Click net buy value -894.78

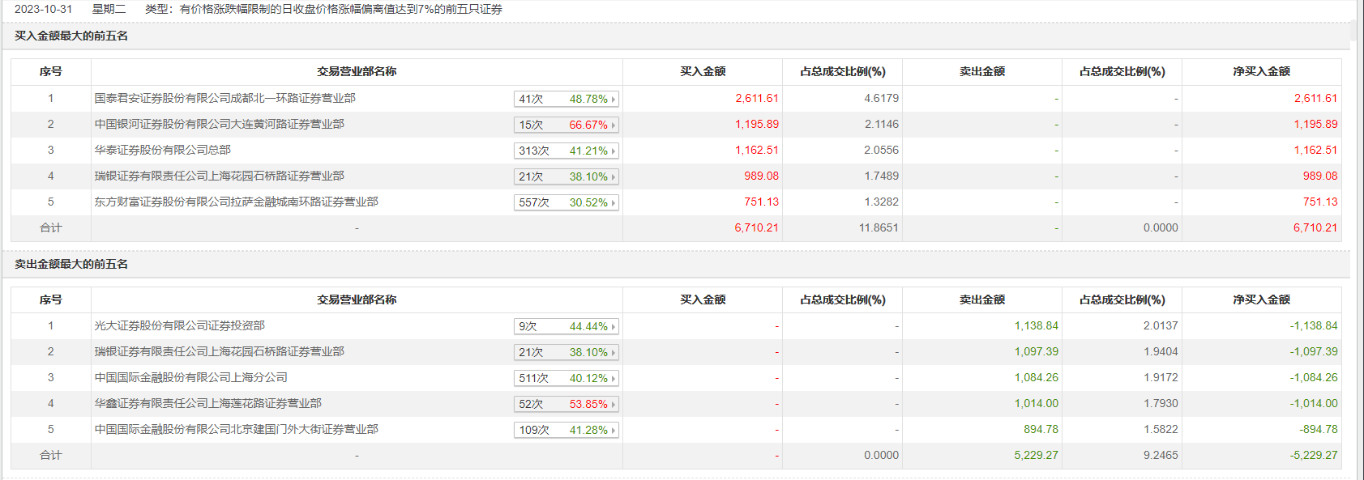[1319, 429]
